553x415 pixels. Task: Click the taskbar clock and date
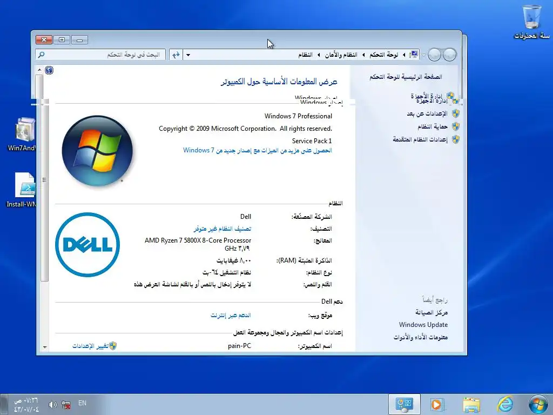26,405
